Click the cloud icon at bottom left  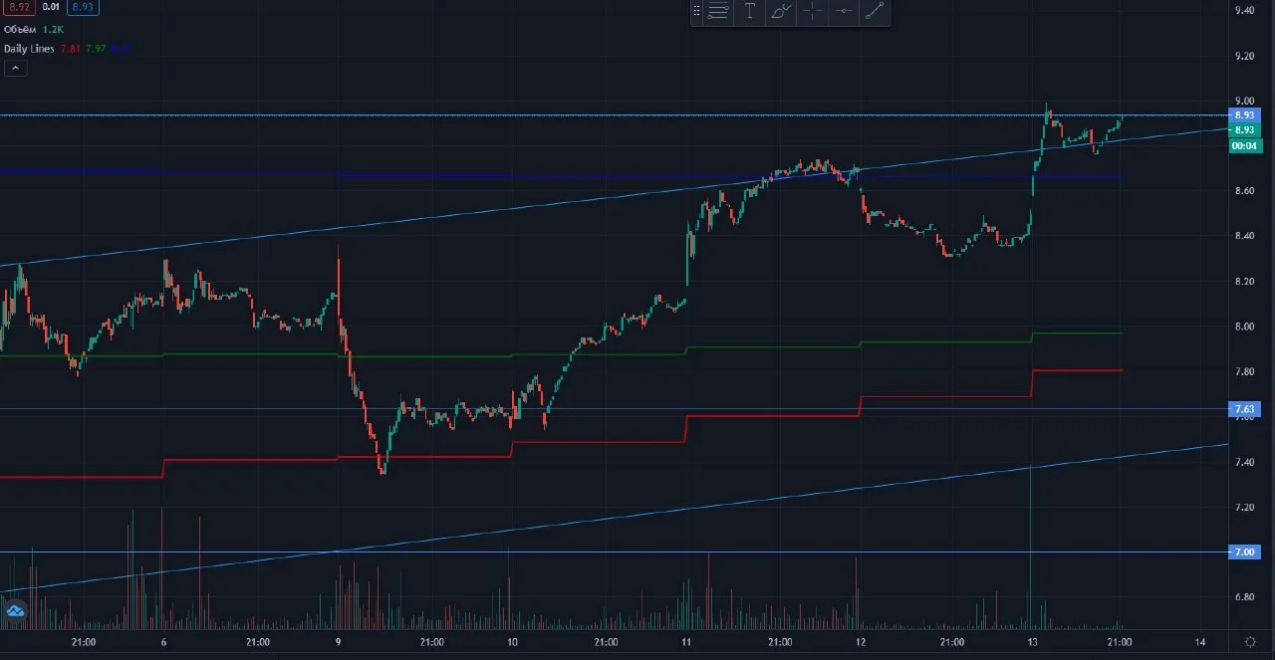tap(15, 610)
